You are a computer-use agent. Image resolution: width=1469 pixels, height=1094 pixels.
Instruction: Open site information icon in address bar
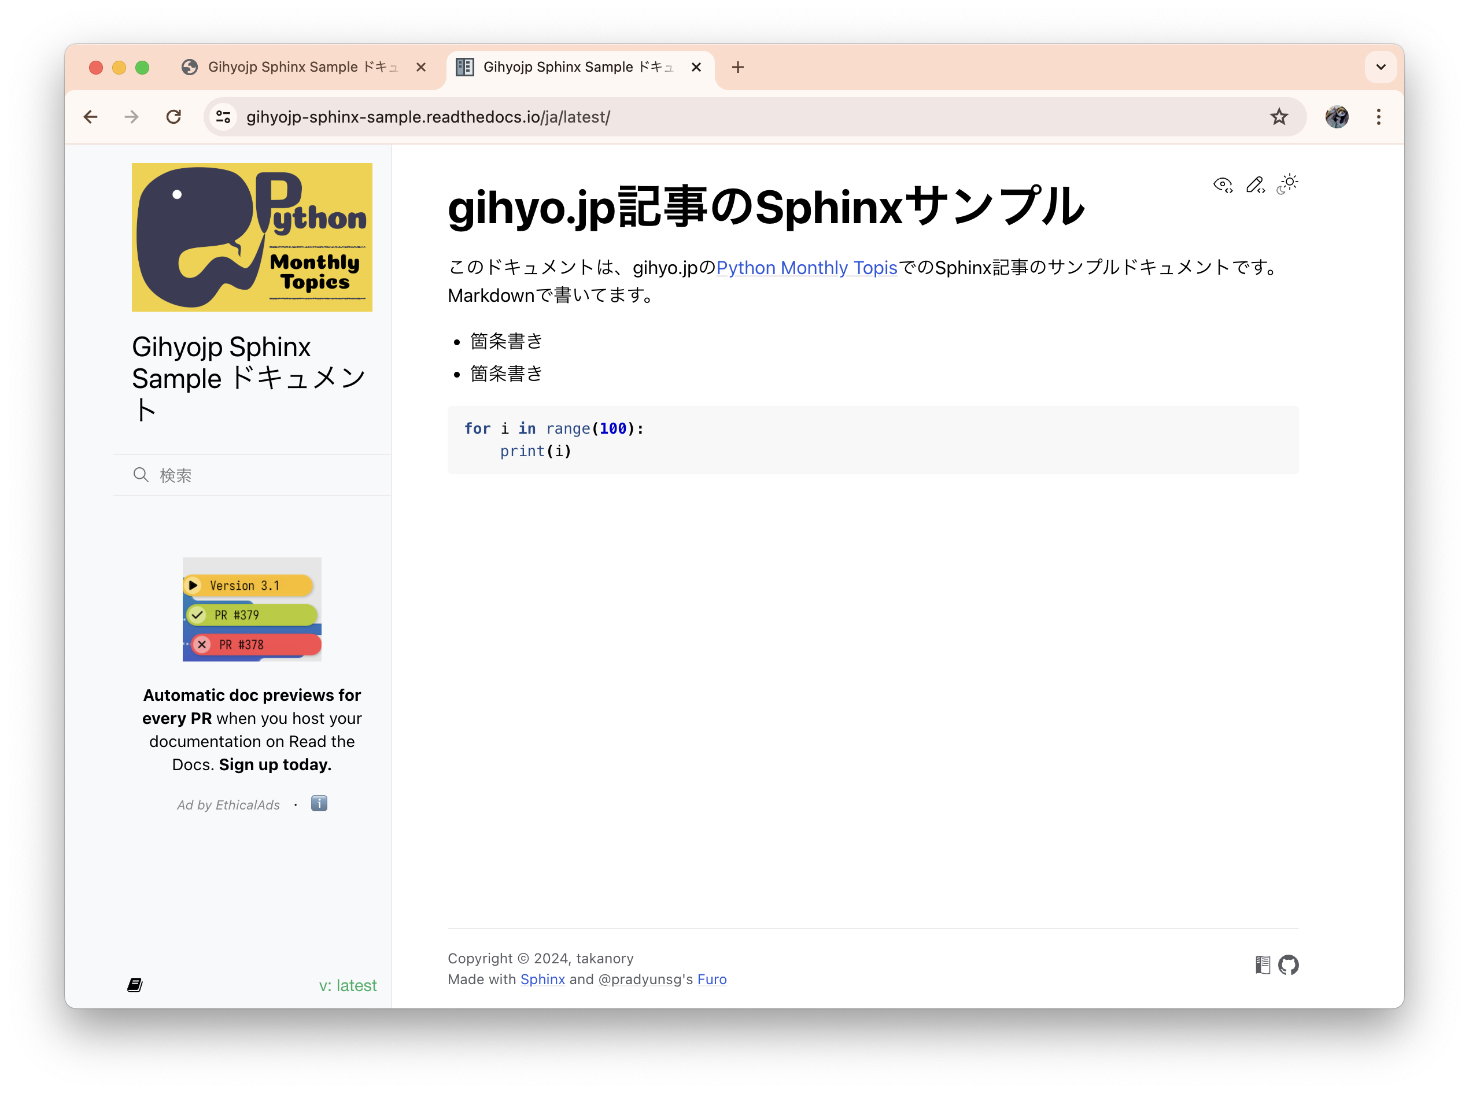[x=223, y=117]
